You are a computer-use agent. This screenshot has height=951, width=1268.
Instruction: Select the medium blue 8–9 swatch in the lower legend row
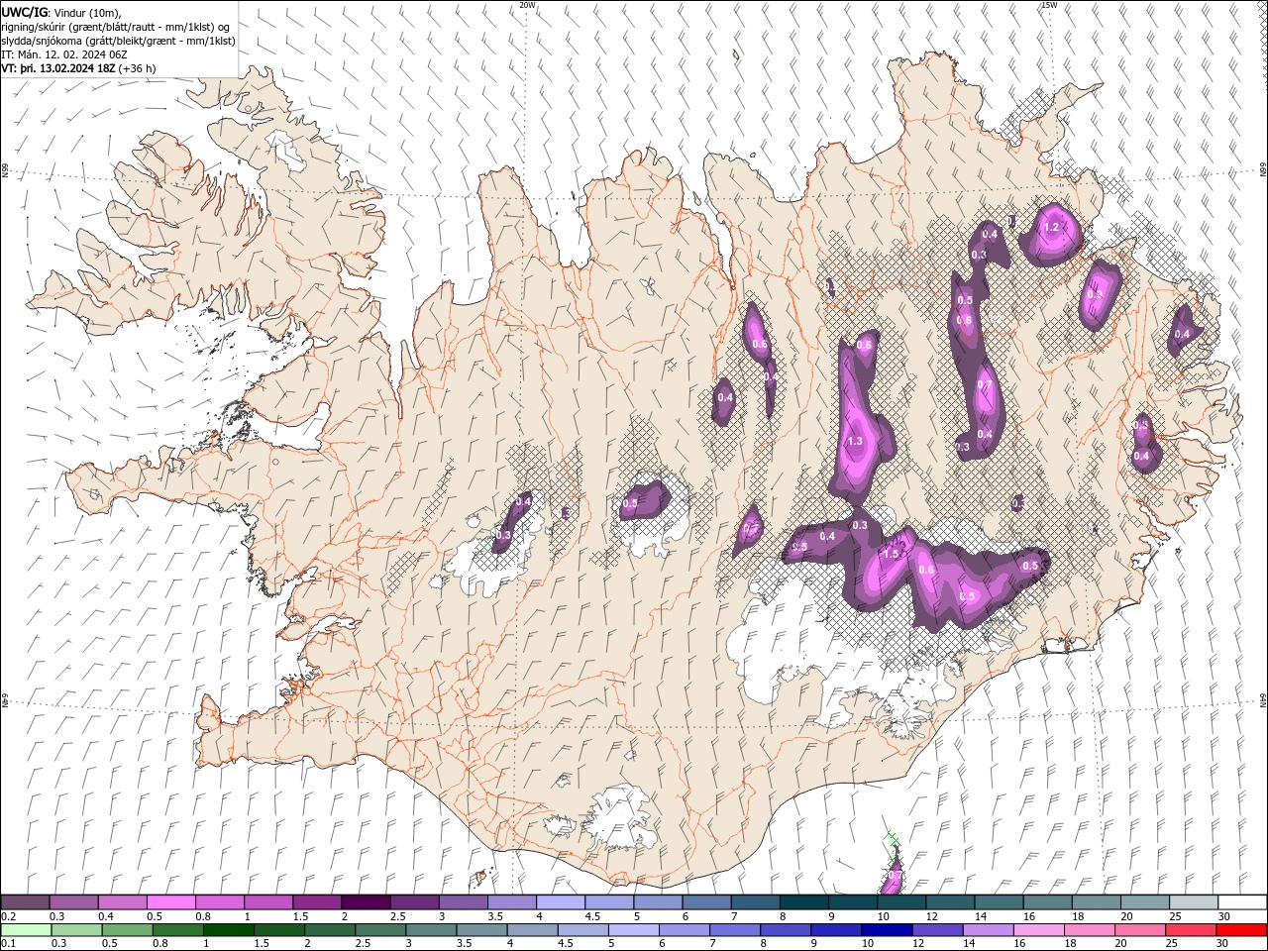pyautogui.click(x=786, y=930)
